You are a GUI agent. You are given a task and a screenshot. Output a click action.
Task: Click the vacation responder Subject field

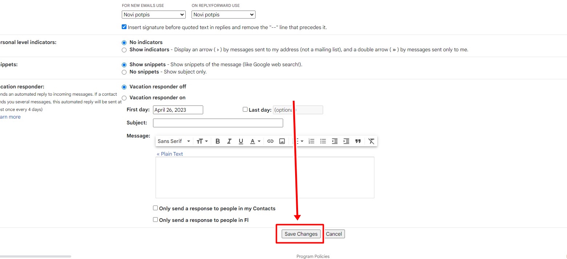point(218,123)
